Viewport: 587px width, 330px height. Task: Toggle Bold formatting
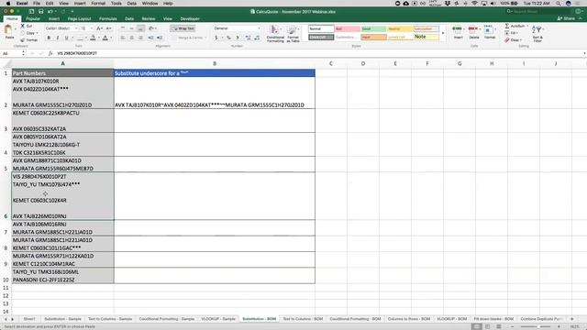pos(49,38)
